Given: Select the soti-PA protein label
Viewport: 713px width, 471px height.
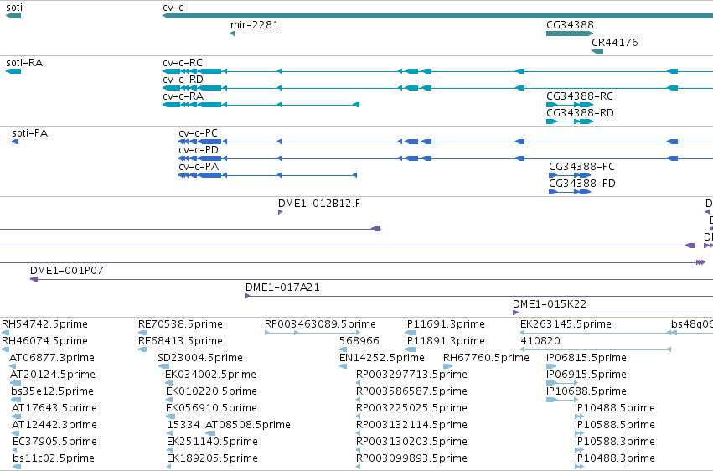Looking at the screenshot, I should [x=30, y=133].
